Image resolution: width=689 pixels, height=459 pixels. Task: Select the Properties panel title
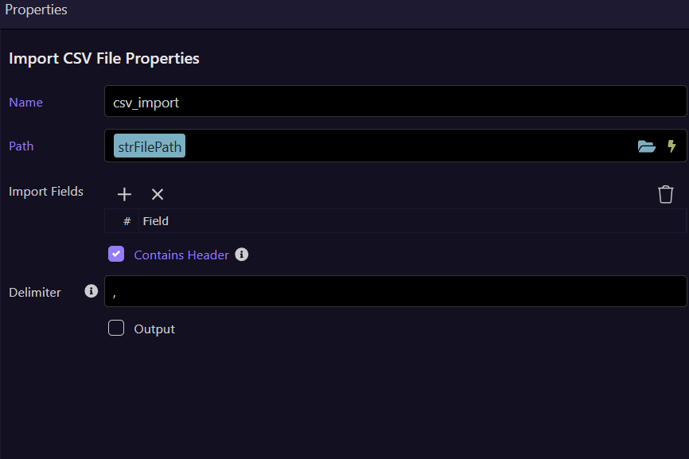[x=37, y=10]
